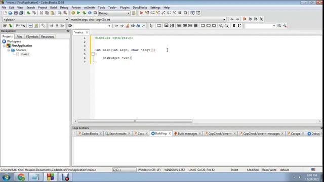324x182 pixels.
Task: Click the Break debugger pause icon
Action: pyautogui.click(x=180, y=13)
